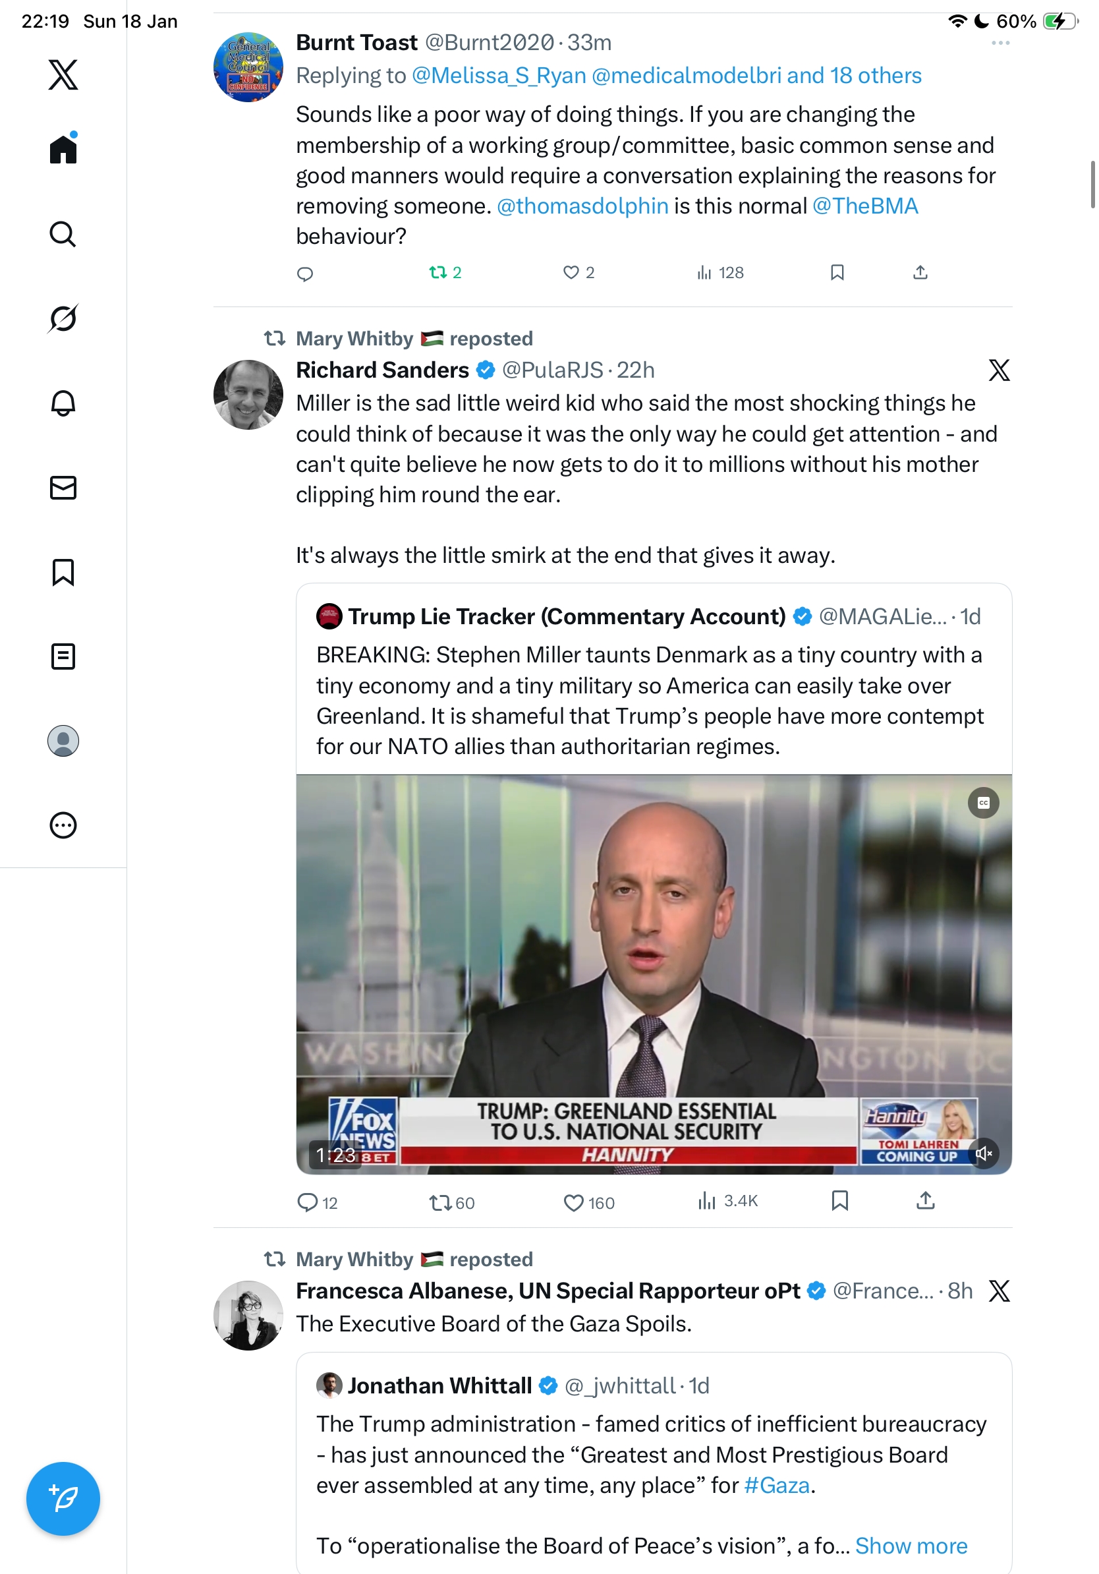Play the Stephen Miller Hannity video
The width and height of the screenshot is (1099, 1574).
pyautogui.click(x=654, y=974)
